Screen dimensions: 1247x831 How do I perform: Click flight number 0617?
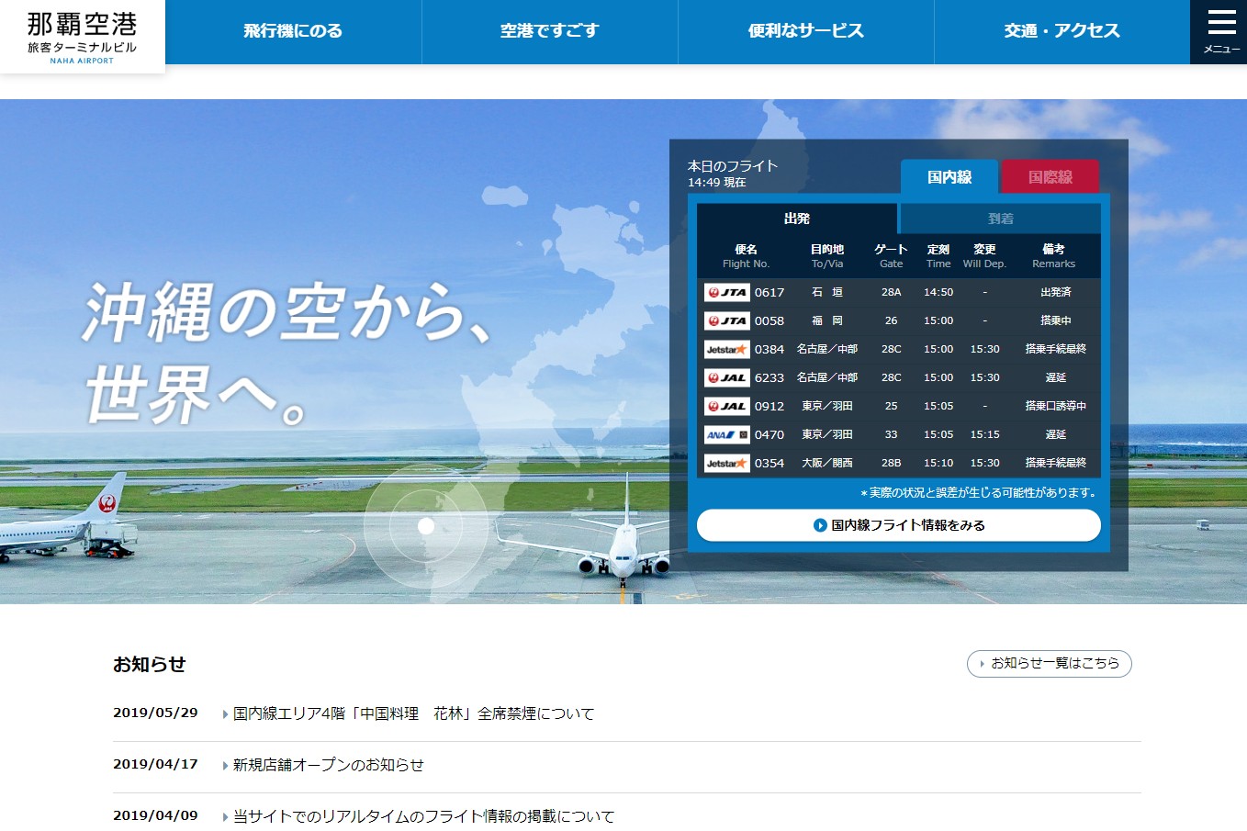[770, 292]
